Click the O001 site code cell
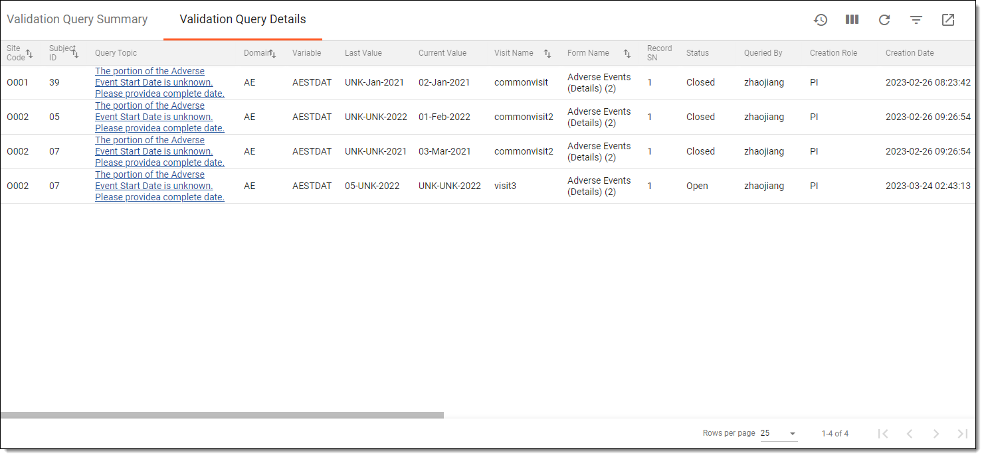This screenshot has height=457, width=984. click(x=18, y=82)
